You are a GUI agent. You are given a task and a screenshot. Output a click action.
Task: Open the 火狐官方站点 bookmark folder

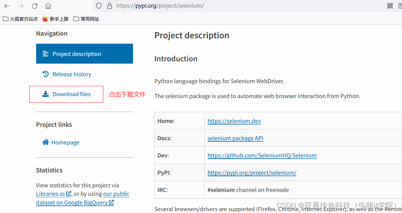pos(20,19)
